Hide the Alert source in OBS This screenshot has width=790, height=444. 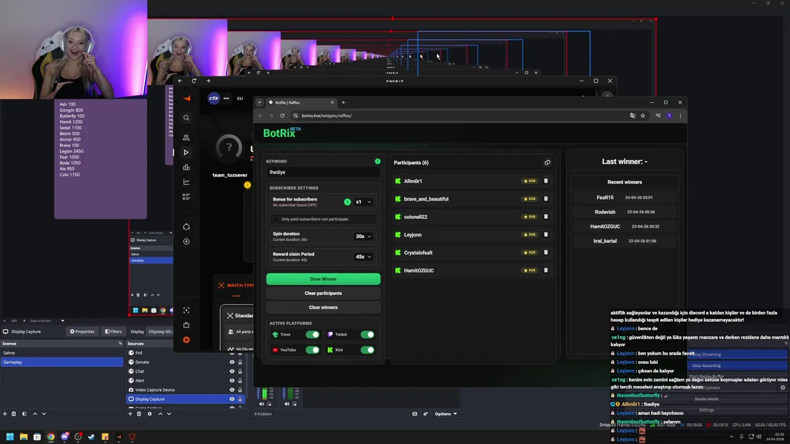pos(232,380)
